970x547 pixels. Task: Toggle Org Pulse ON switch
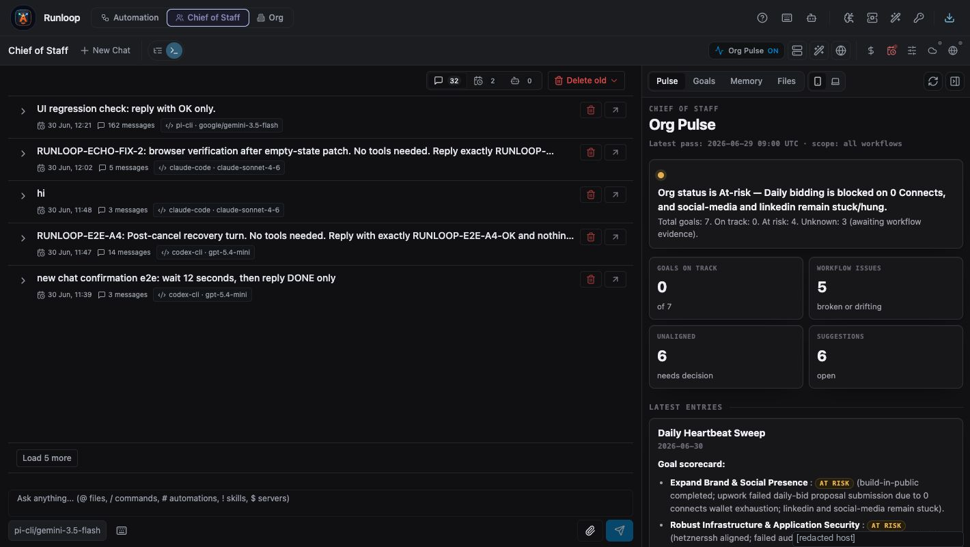[747, 51]
